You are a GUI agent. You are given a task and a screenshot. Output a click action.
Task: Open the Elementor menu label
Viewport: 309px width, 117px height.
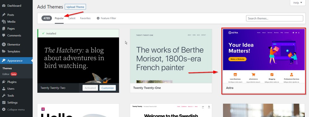point(14,45)
